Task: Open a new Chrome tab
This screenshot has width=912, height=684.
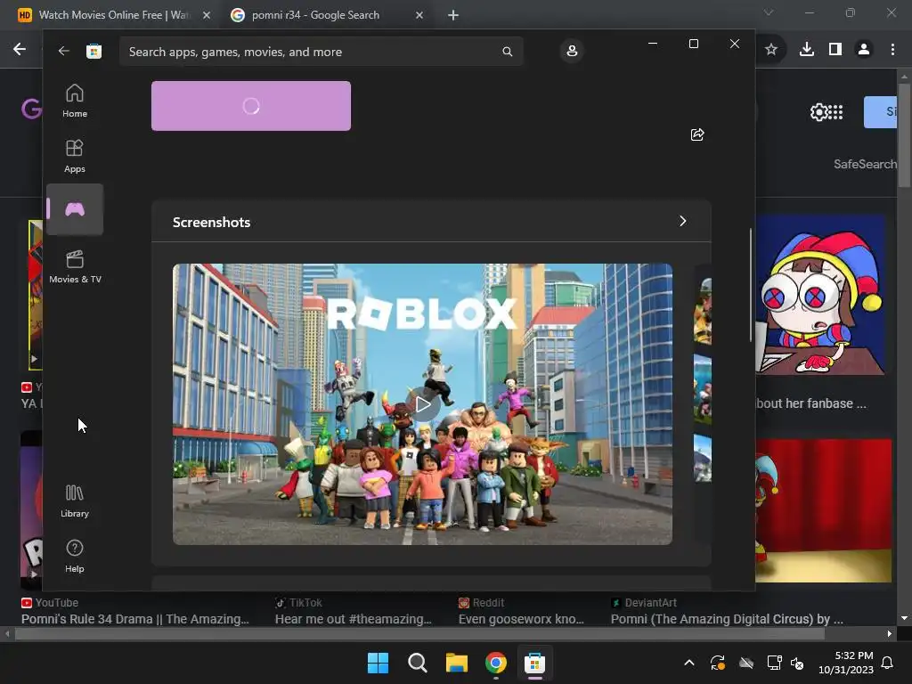Action: (453, 15)
